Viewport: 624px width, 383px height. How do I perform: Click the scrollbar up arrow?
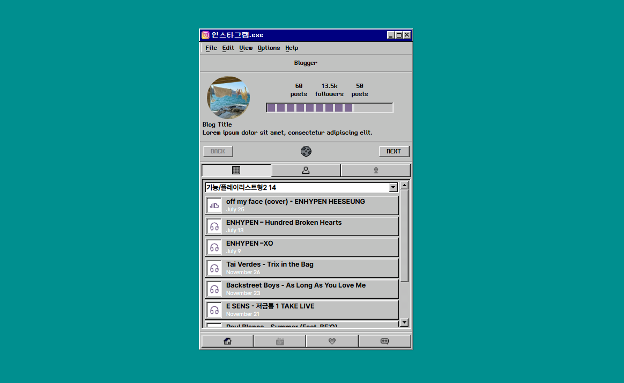point(404,186)
